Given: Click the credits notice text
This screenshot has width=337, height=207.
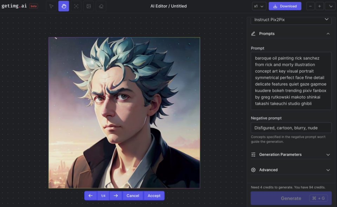Looking at the screenshot, I should click(288, 187).
